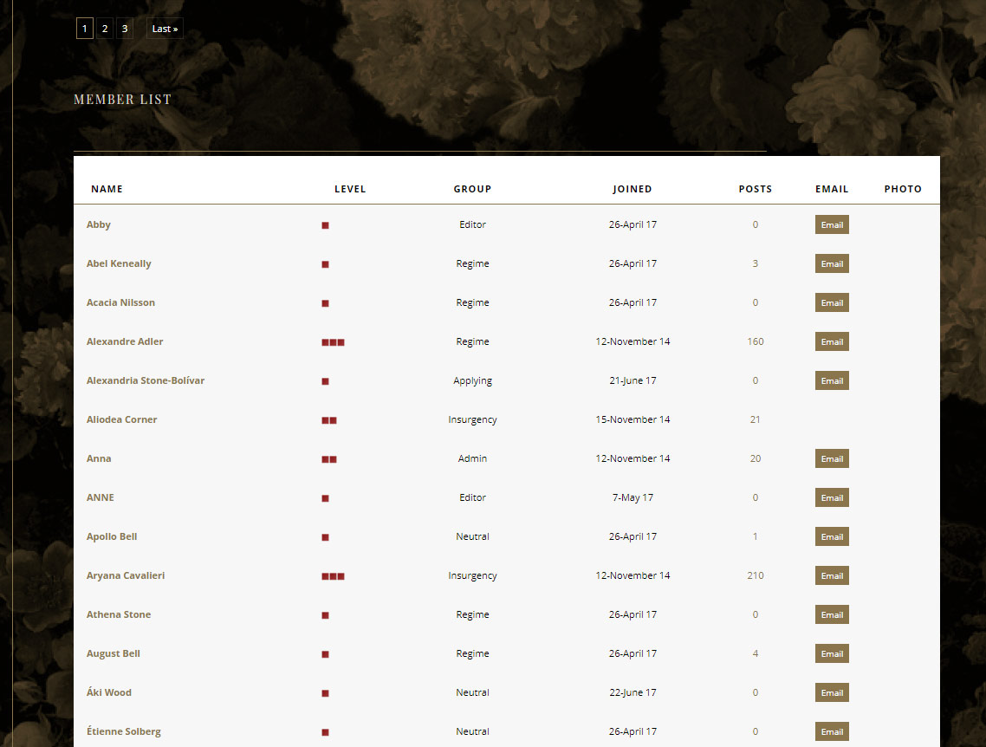
Task: Email Acacia Nilsson
Action: click(832, 302)
